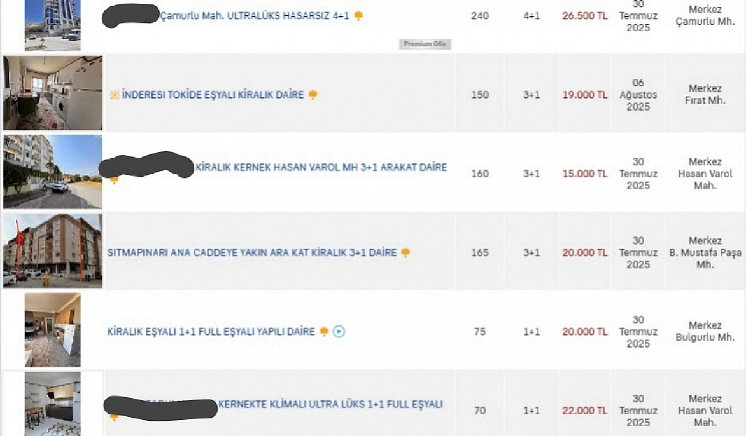Click orange badge icon beside SITMAPINARI listing
Image resolution: width=746 pixels, height=436 pixels.
pos(405,252)
